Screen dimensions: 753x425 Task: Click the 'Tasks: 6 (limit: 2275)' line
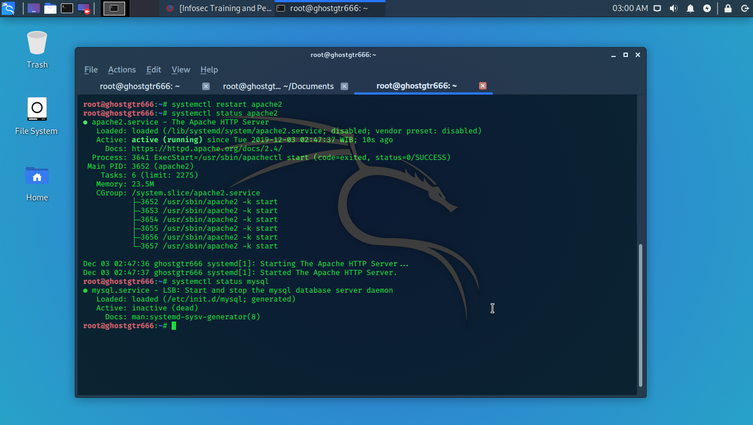click(149, 175)
